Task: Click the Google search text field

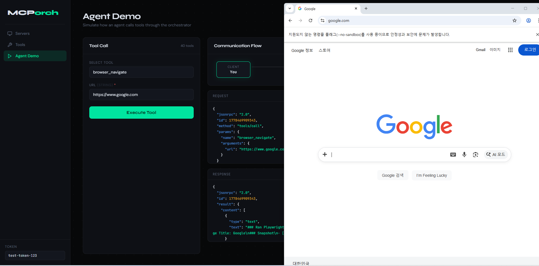Action: tap(389, 155)
